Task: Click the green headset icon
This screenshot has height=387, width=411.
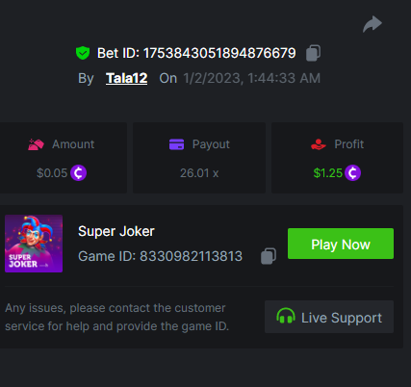Action: 286,316
